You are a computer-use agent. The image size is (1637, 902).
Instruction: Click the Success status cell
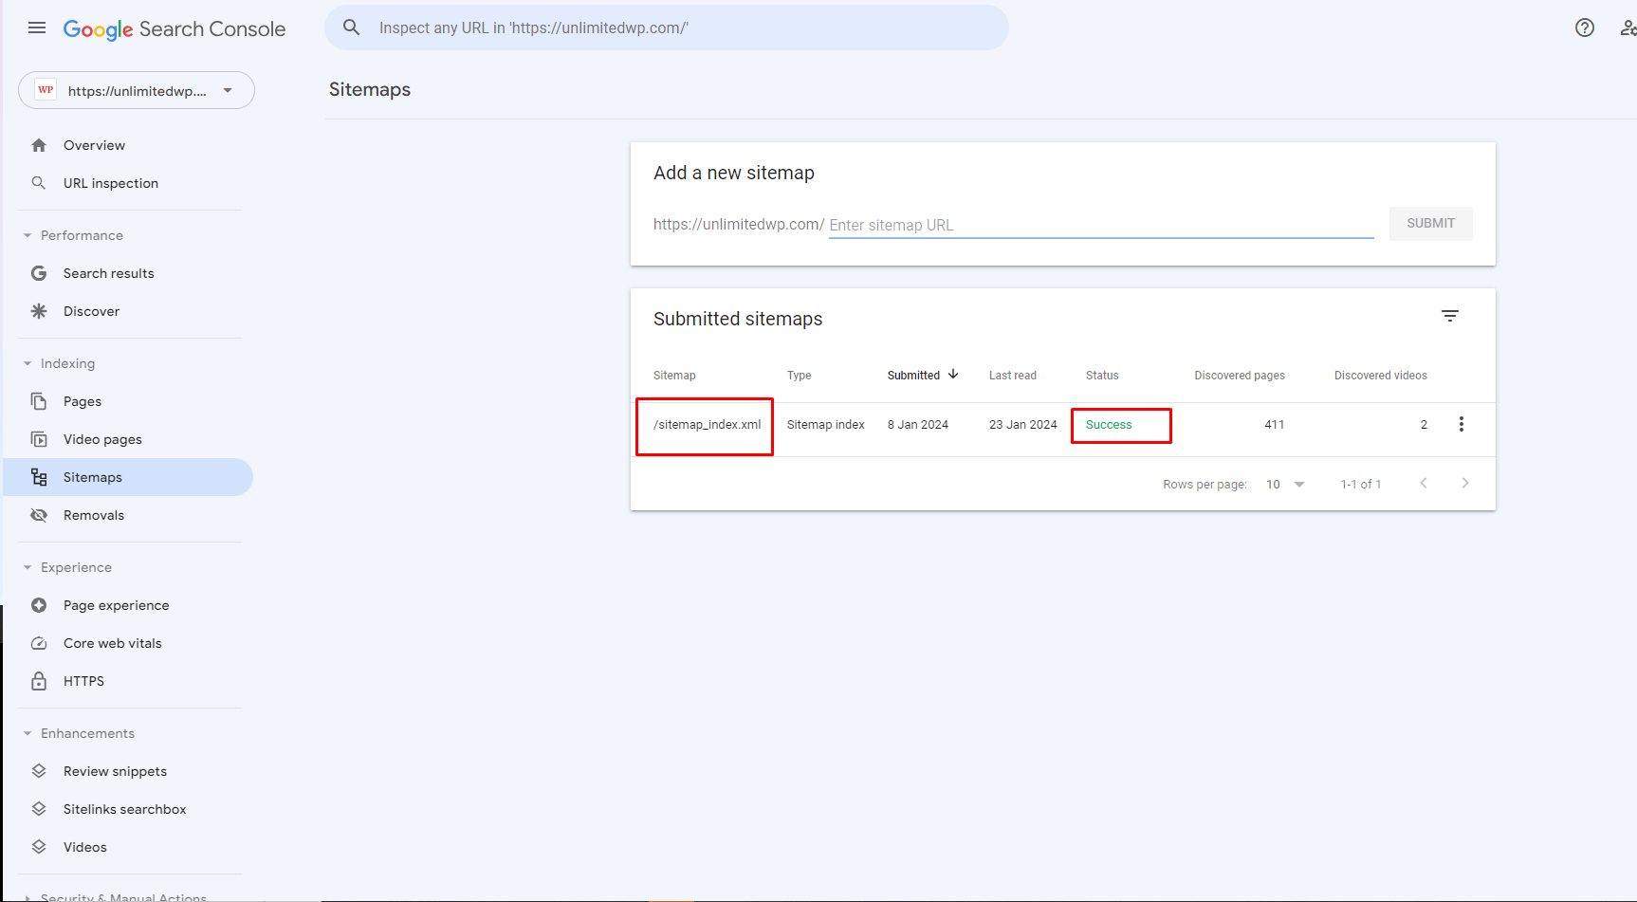pos(1109,425)
